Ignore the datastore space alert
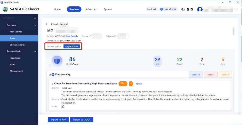 click(x=139, y=84)
